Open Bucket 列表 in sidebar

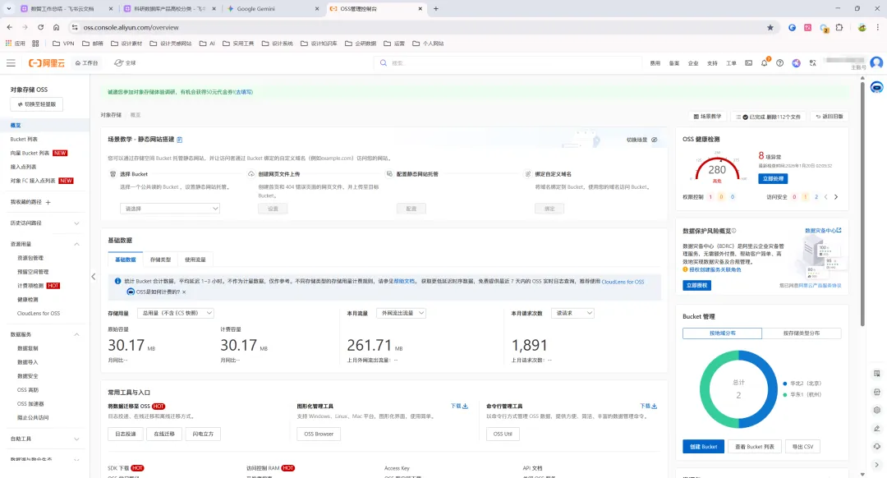point(24,139)
